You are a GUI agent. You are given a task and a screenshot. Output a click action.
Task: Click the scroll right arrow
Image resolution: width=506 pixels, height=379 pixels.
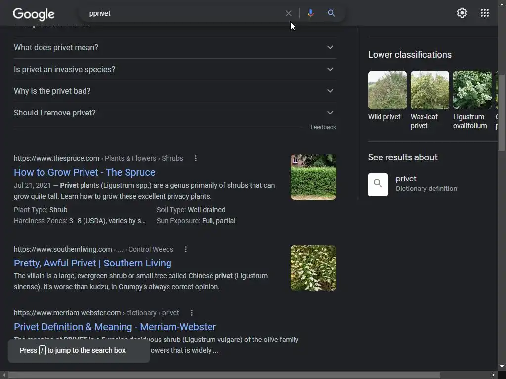click(x=494, y=375)
